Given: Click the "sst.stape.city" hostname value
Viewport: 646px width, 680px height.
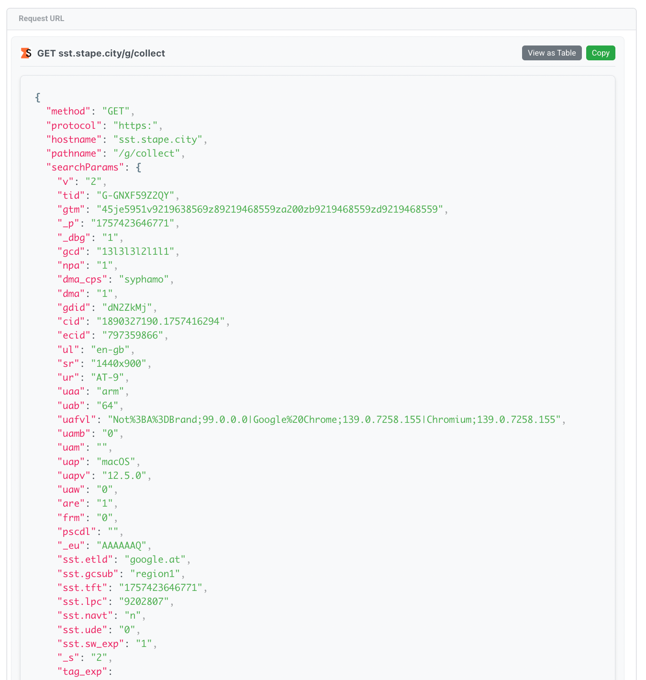Looking at the screenshot, I should (158, 139).
